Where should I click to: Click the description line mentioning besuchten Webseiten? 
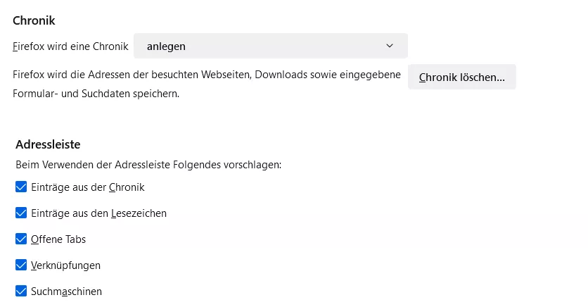(207, 74)
